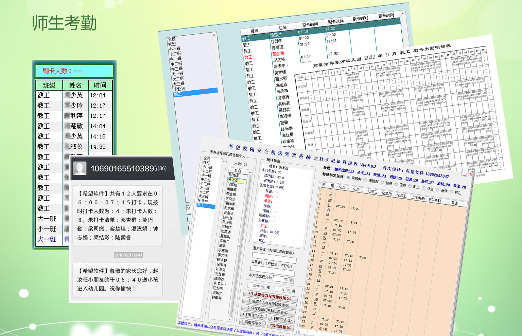Select 全校 in top department list
The height and width of the screenshot is (336, 522).
(x=172, y=39)
